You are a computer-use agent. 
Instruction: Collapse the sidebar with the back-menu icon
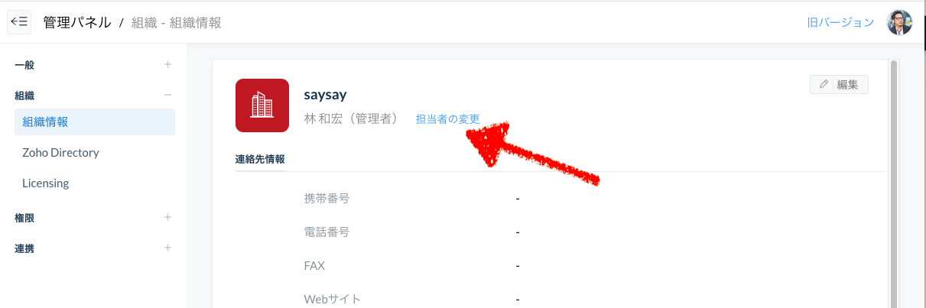click(19, 22)
